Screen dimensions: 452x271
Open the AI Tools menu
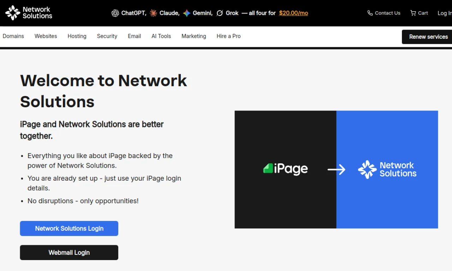tap(161, 36)
